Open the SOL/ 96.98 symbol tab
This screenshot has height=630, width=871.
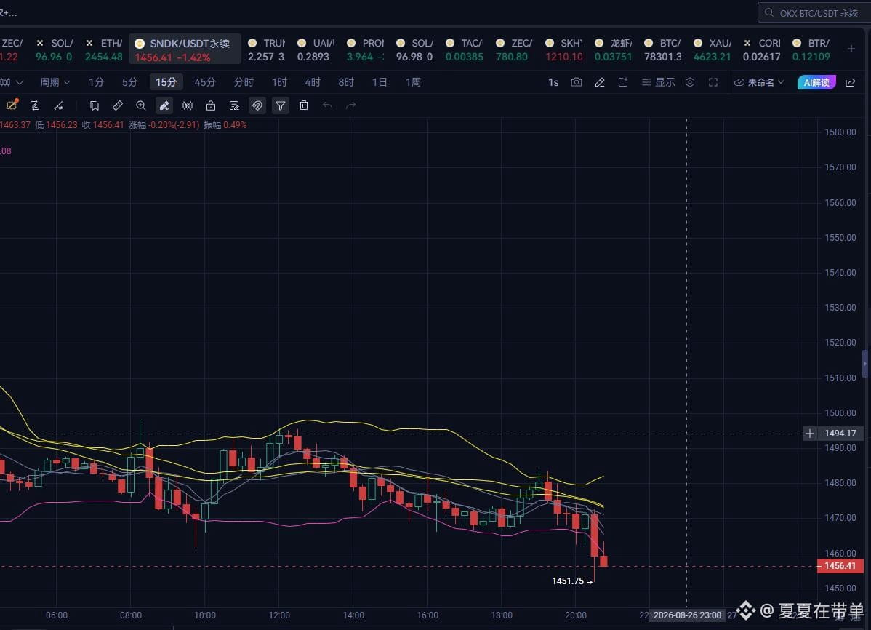414,49
